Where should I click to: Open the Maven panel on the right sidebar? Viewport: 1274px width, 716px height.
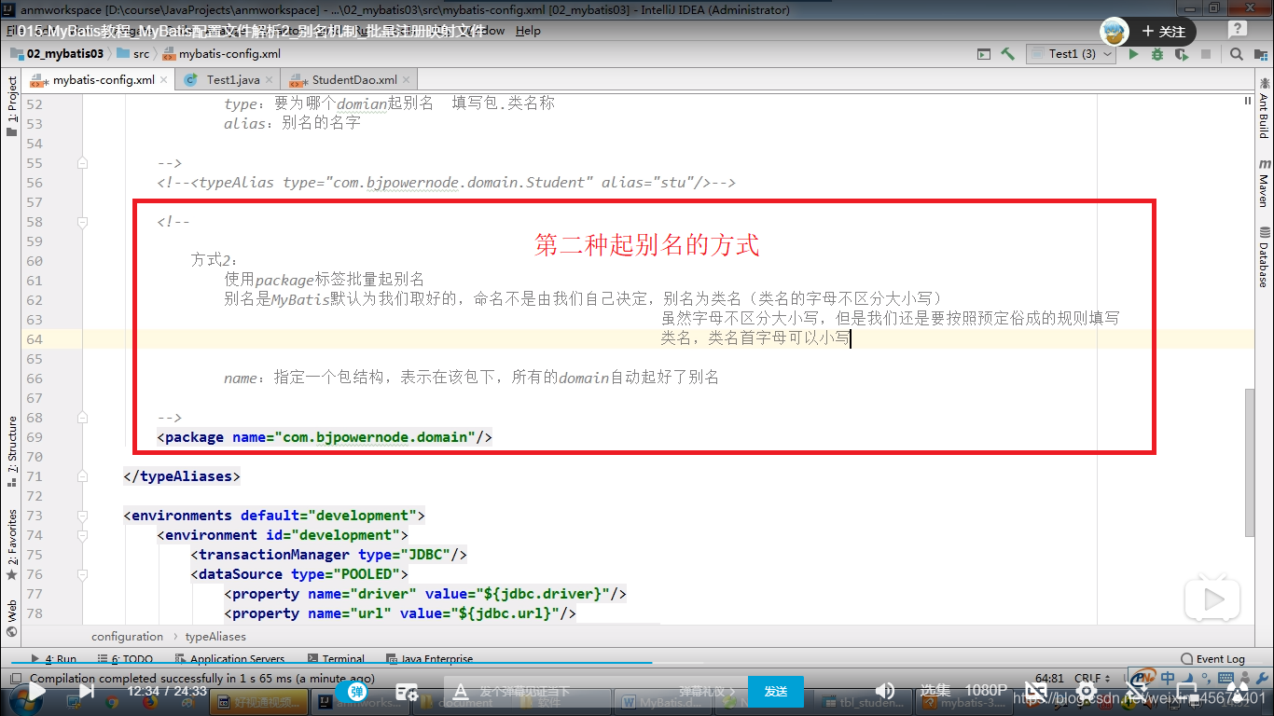[x=1265, y=181]
